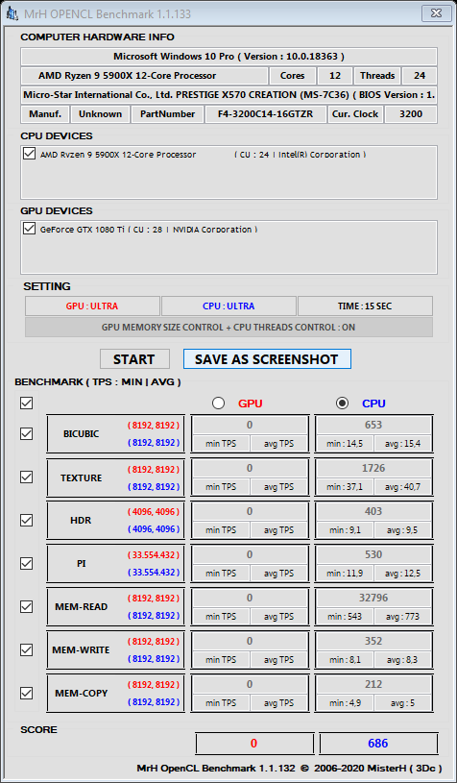Click the MEM-READ benchmark label
457x783 pixels.
[82, 607]
